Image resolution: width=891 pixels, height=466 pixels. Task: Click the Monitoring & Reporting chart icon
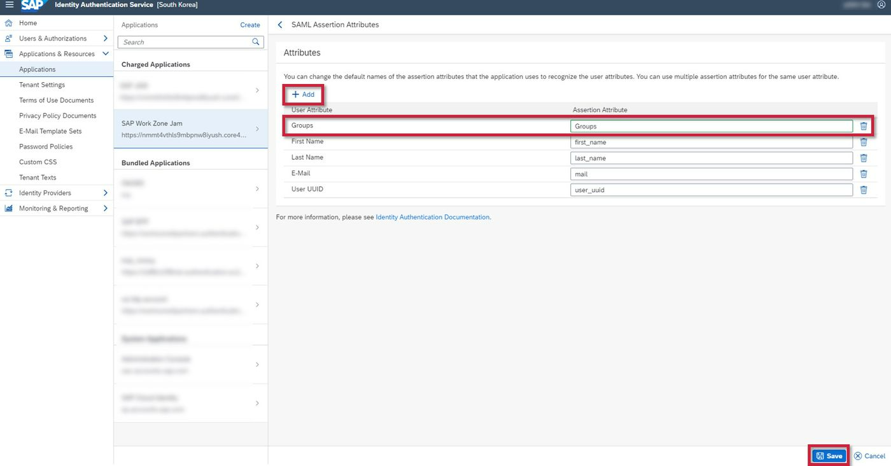click(9, 208)
